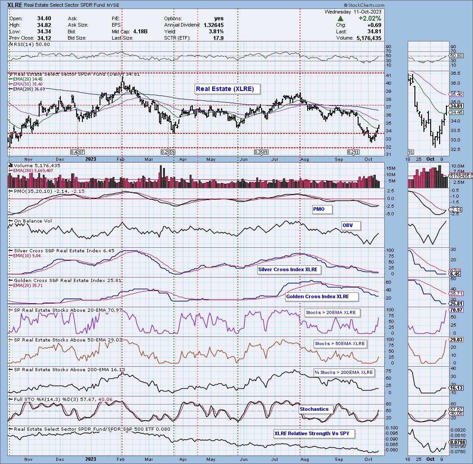Click the Stocks > 50EMA XLRE label
This screenshot has height=464, width=473.
pos(340,344)
